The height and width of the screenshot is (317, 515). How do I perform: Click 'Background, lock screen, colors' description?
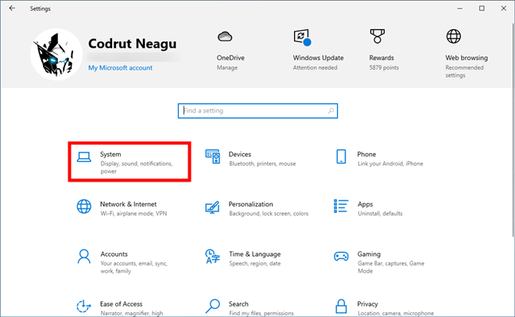pos(269,213)
